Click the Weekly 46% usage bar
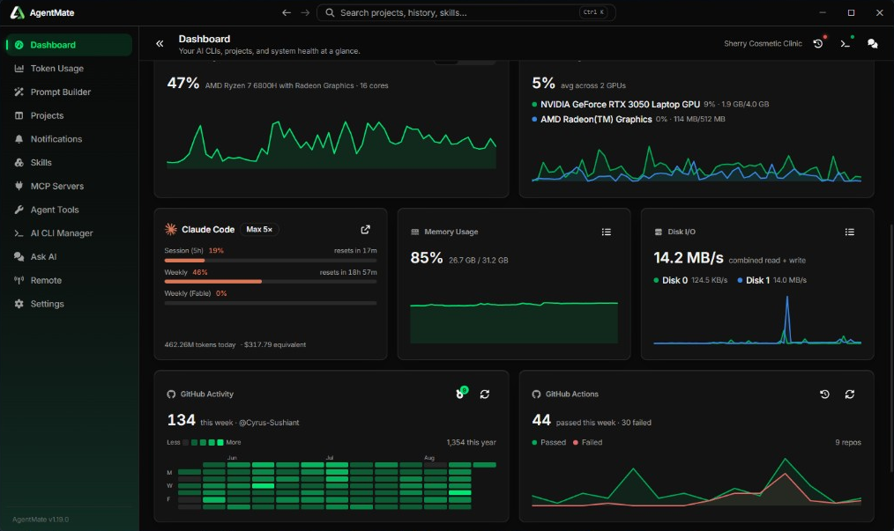Image resolution: width=894 pixels, height=531 pixels. click(x=271, y=282)
